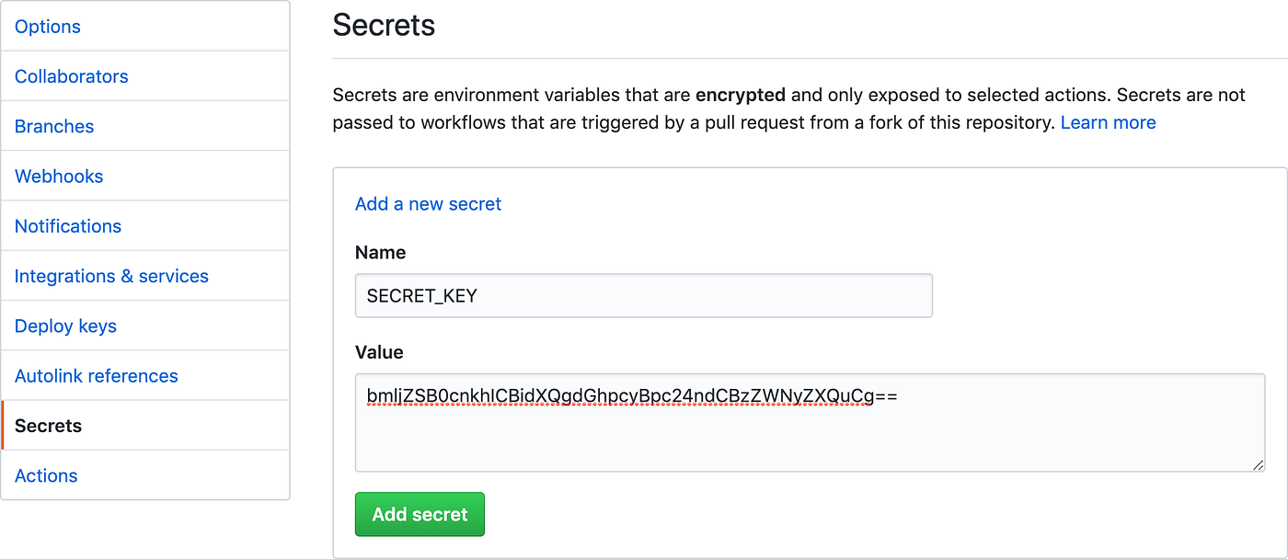Navigate to Integrations & services
Image resolution: width=1288 pixels, height=559 pixels.
pos(111,276)
